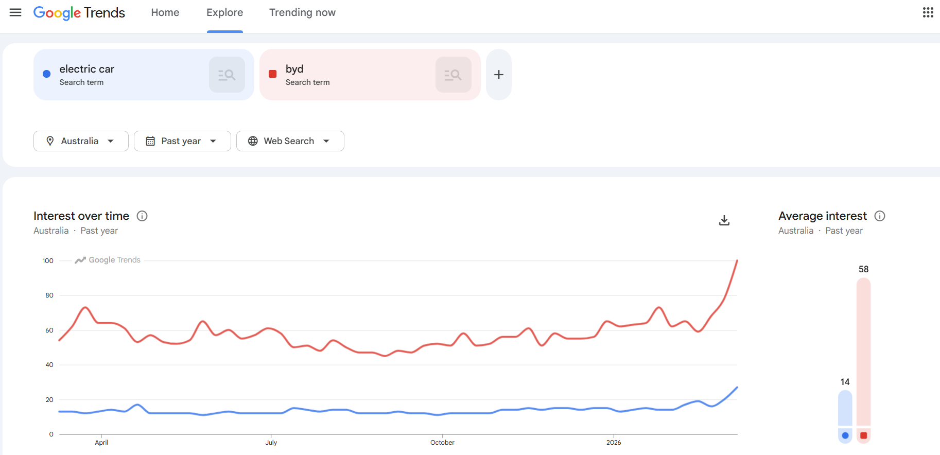Click the blue electric car color dot

pos(47,74)
